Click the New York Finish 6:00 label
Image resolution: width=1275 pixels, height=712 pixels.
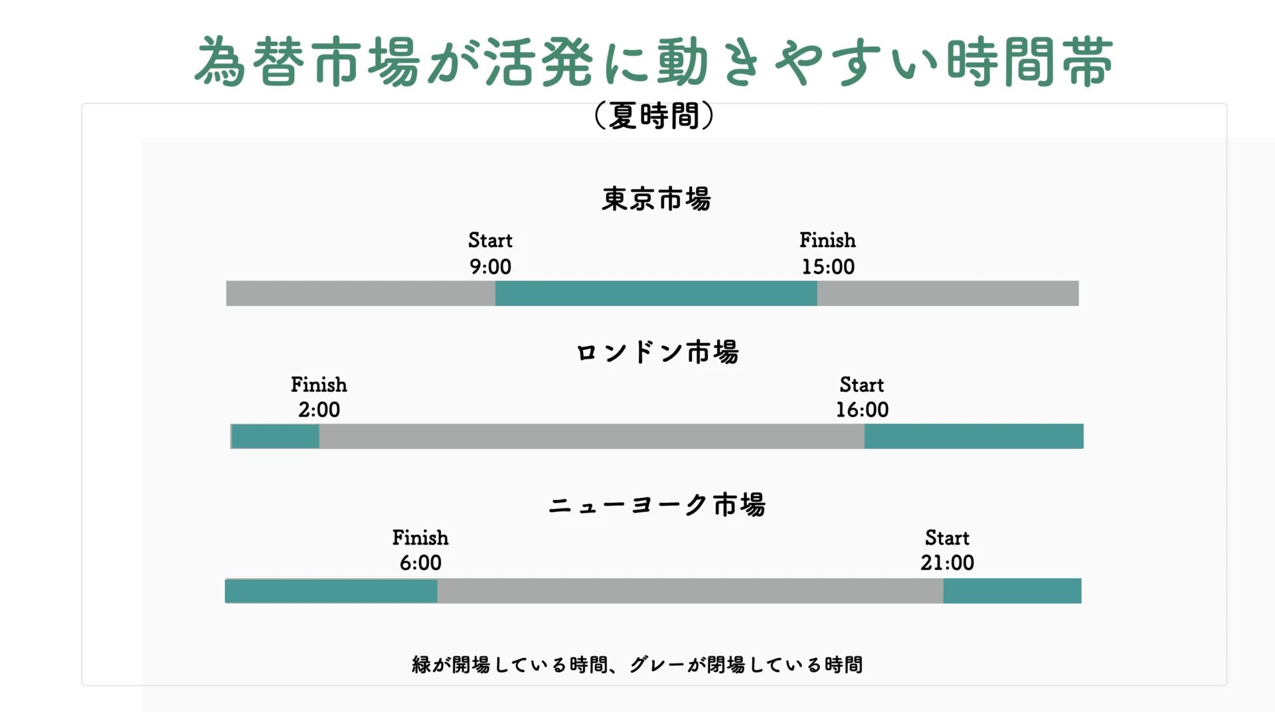click(x=420, y=550)
